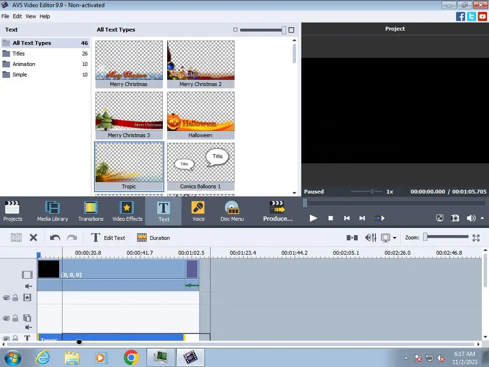The image size is (489, 367).
Task: Click the next scene playback icon
Action: pos(379,218)
